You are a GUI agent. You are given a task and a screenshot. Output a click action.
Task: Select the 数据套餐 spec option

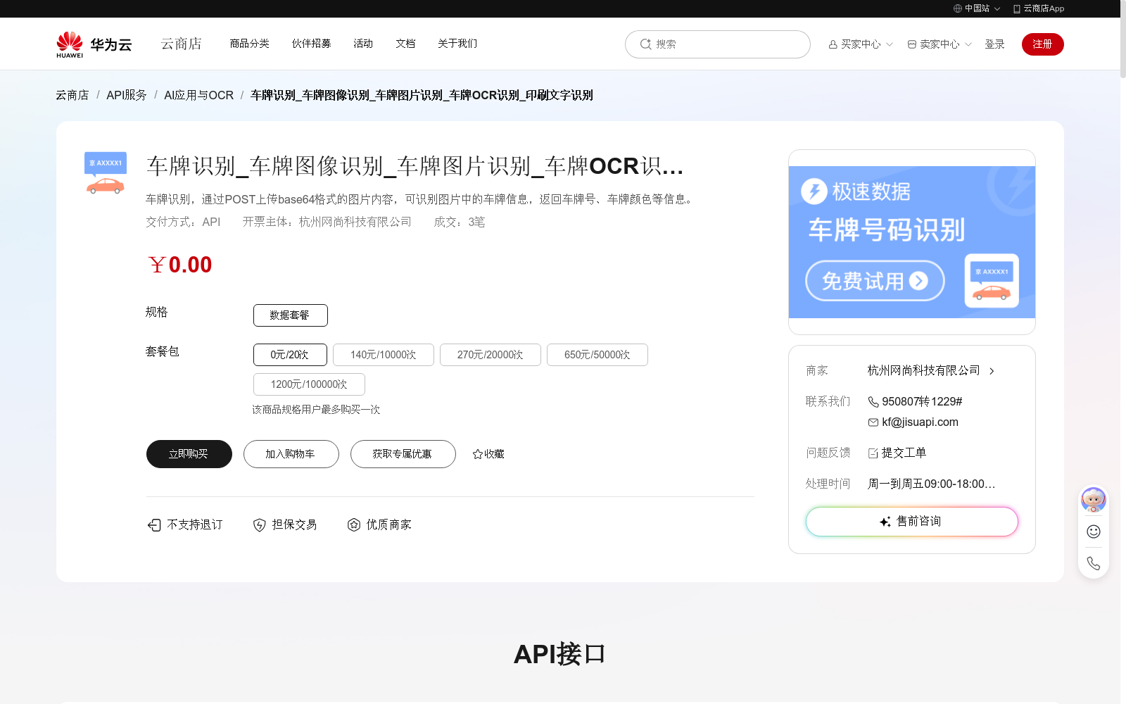(291, 315)
